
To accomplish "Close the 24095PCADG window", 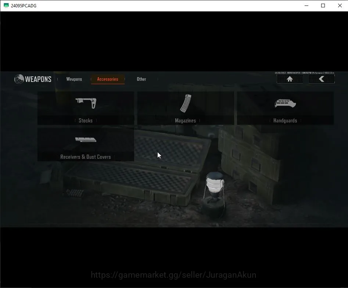I will [x=340, y=6].
